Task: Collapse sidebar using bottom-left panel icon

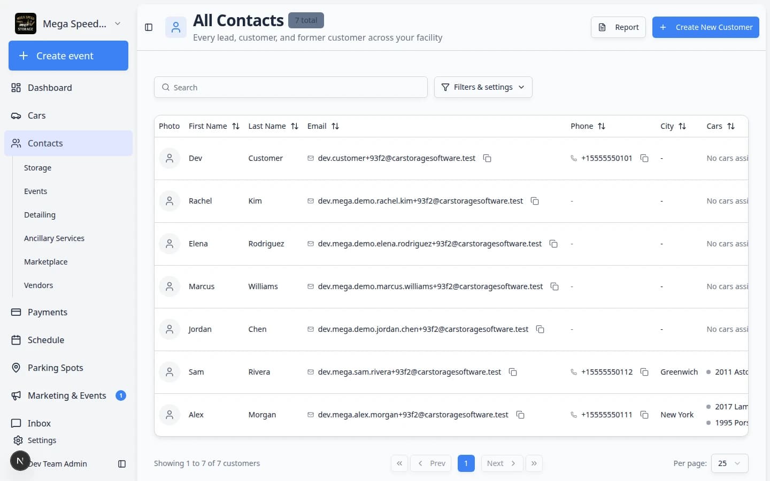Action: 122,464
